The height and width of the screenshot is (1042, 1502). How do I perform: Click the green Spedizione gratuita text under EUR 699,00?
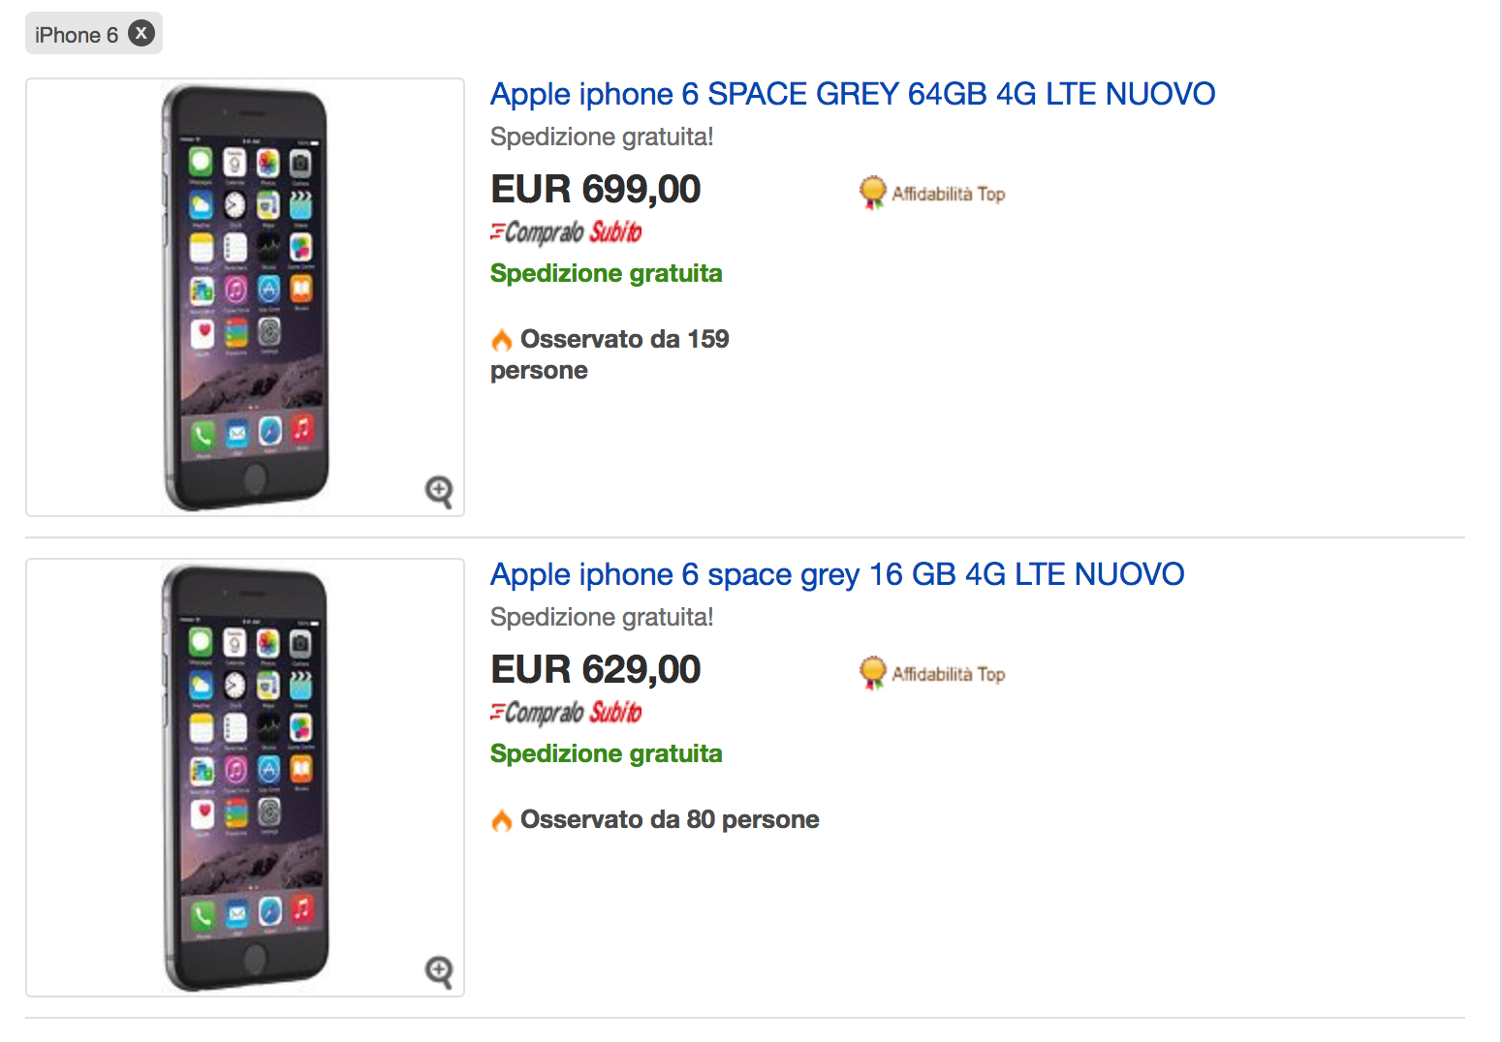606,273
